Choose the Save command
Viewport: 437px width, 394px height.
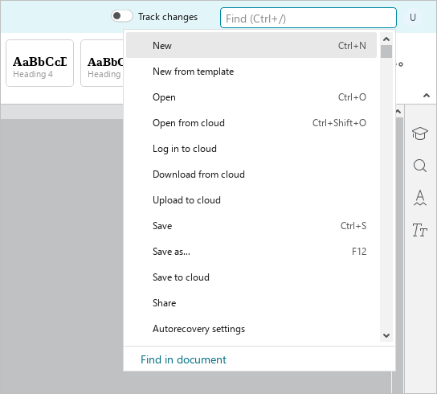(251, 226)
